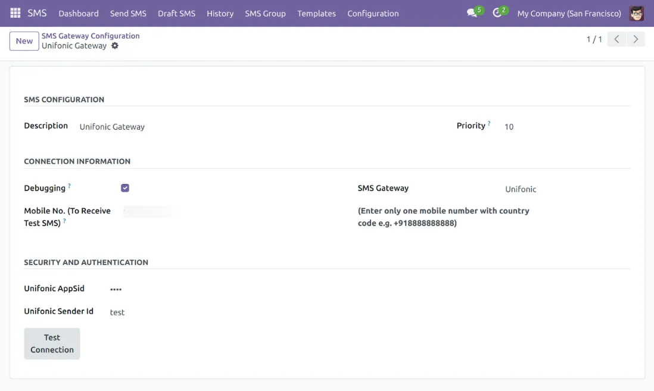Go to previous record arrow
Viewport: 654px width, 391px height.
click(616, 39)
